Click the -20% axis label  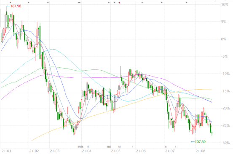click(x=225, y=108)
